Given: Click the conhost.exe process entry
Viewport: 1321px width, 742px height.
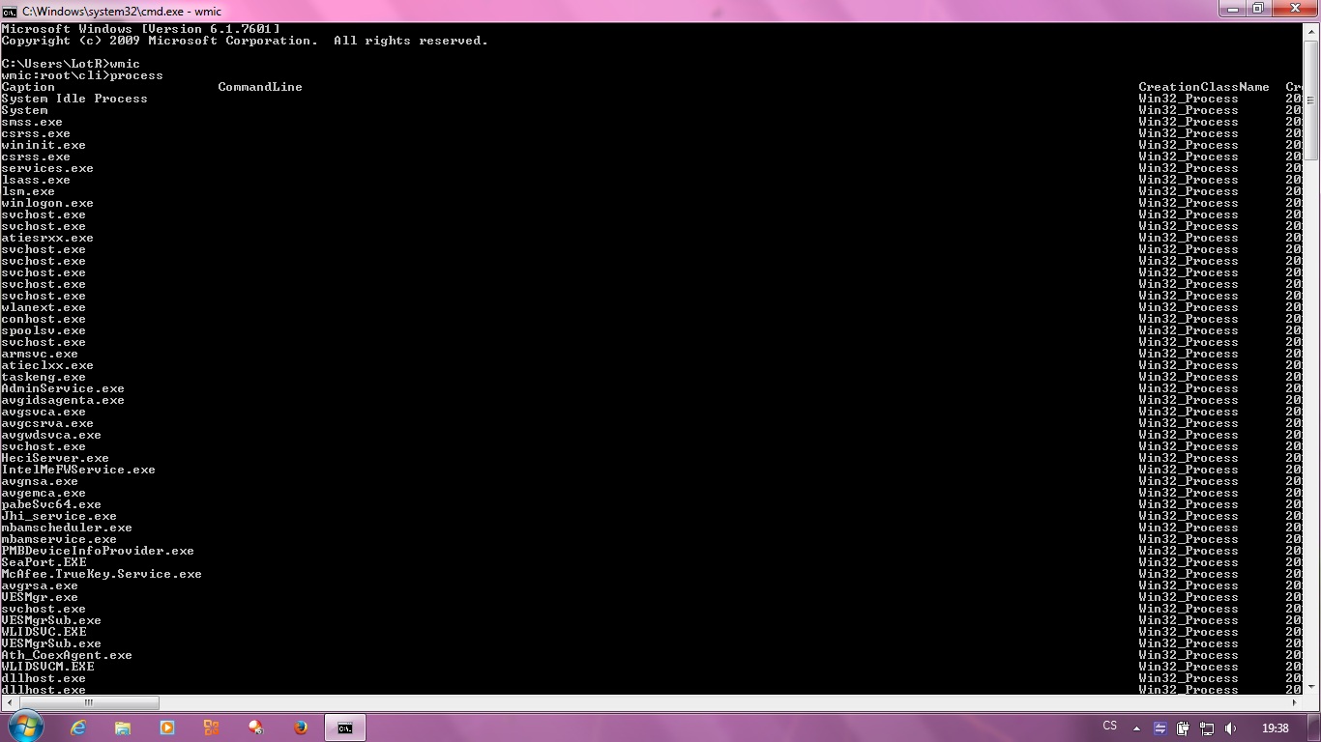Looking at the screenshot, I should (44, 319).
